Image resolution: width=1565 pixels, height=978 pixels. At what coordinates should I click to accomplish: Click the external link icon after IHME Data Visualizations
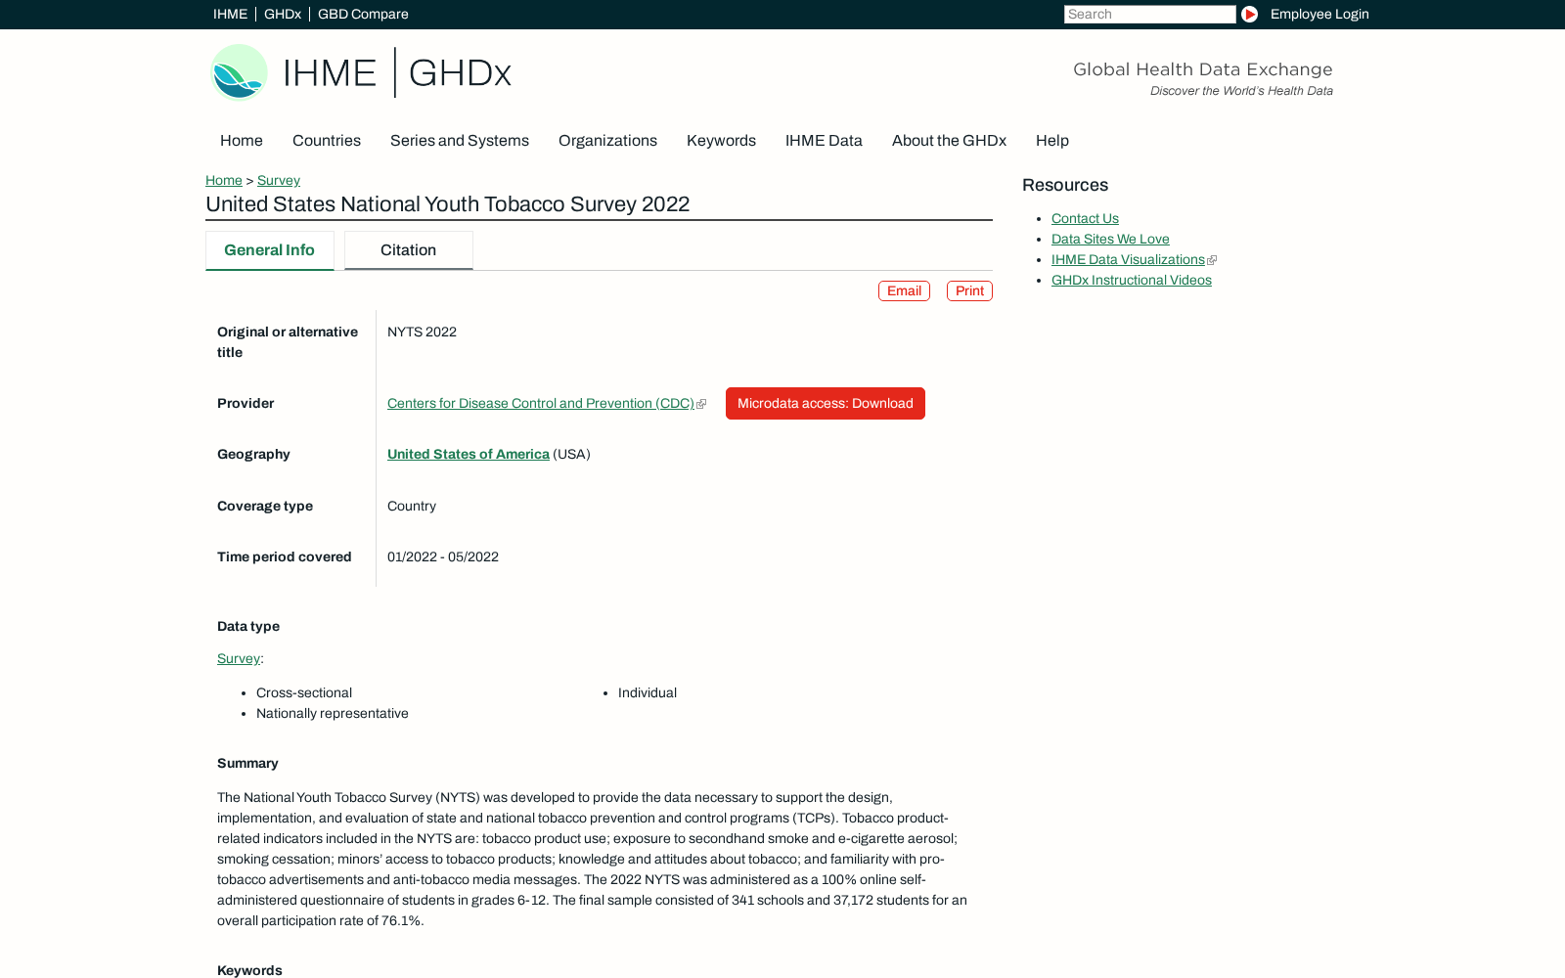coord(1212,260)
